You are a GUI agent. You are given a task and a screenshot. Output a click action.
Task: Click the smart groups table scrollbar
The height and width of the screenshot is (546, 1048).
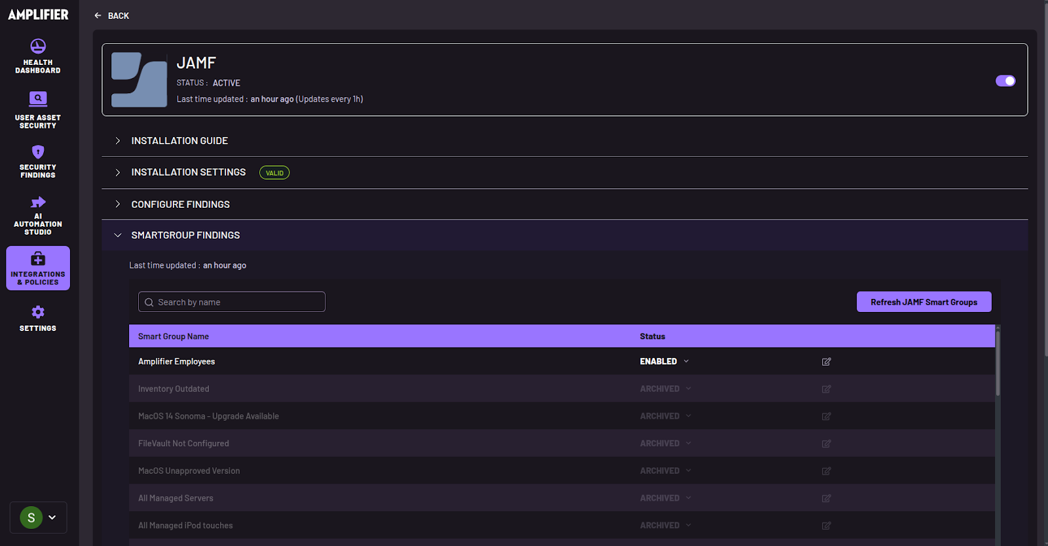(x=998, y=362)
